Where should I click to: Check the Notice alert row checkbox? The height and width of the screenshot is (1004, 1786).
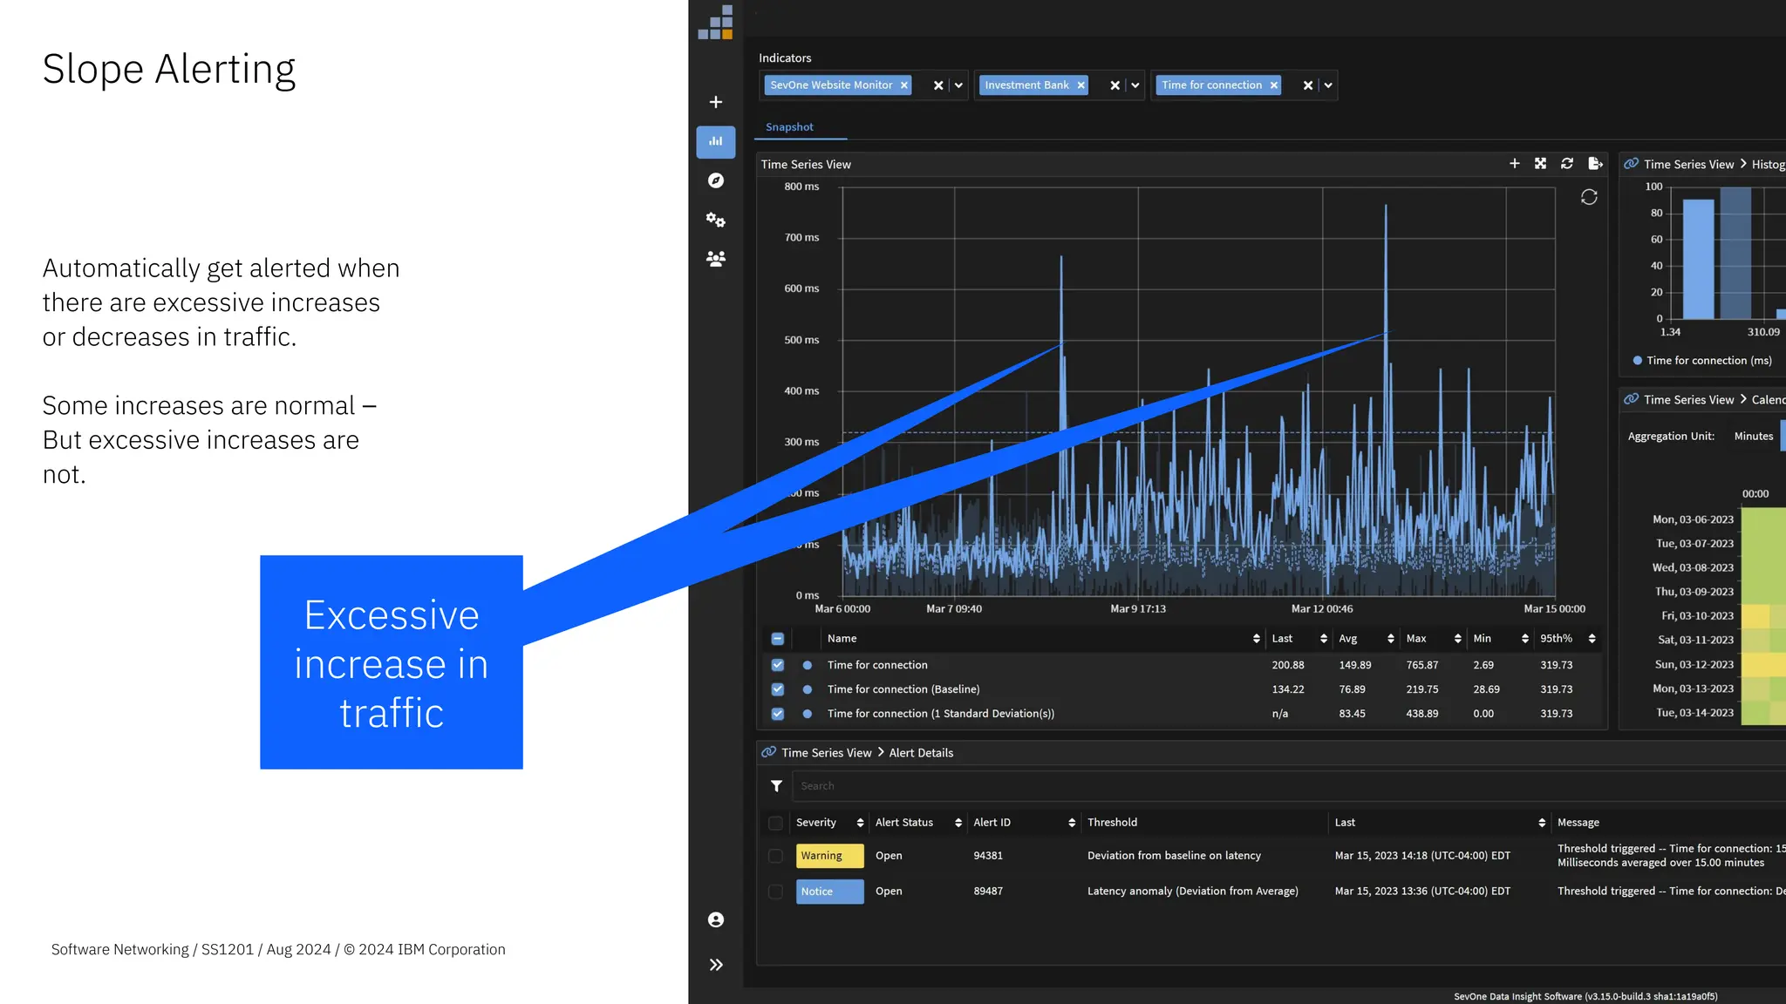(775, 892)
